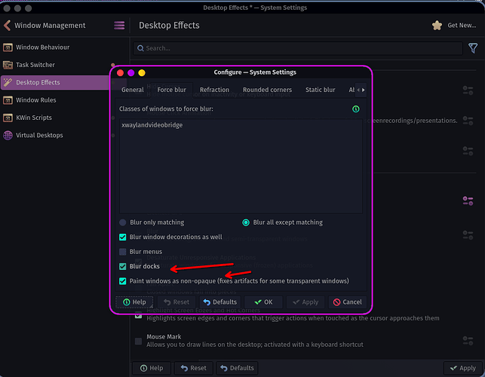485x377 pixels.
Task: Click the hamburger menu icon in sidebar header
Action: pyautogui.click(x=119, y=26)
